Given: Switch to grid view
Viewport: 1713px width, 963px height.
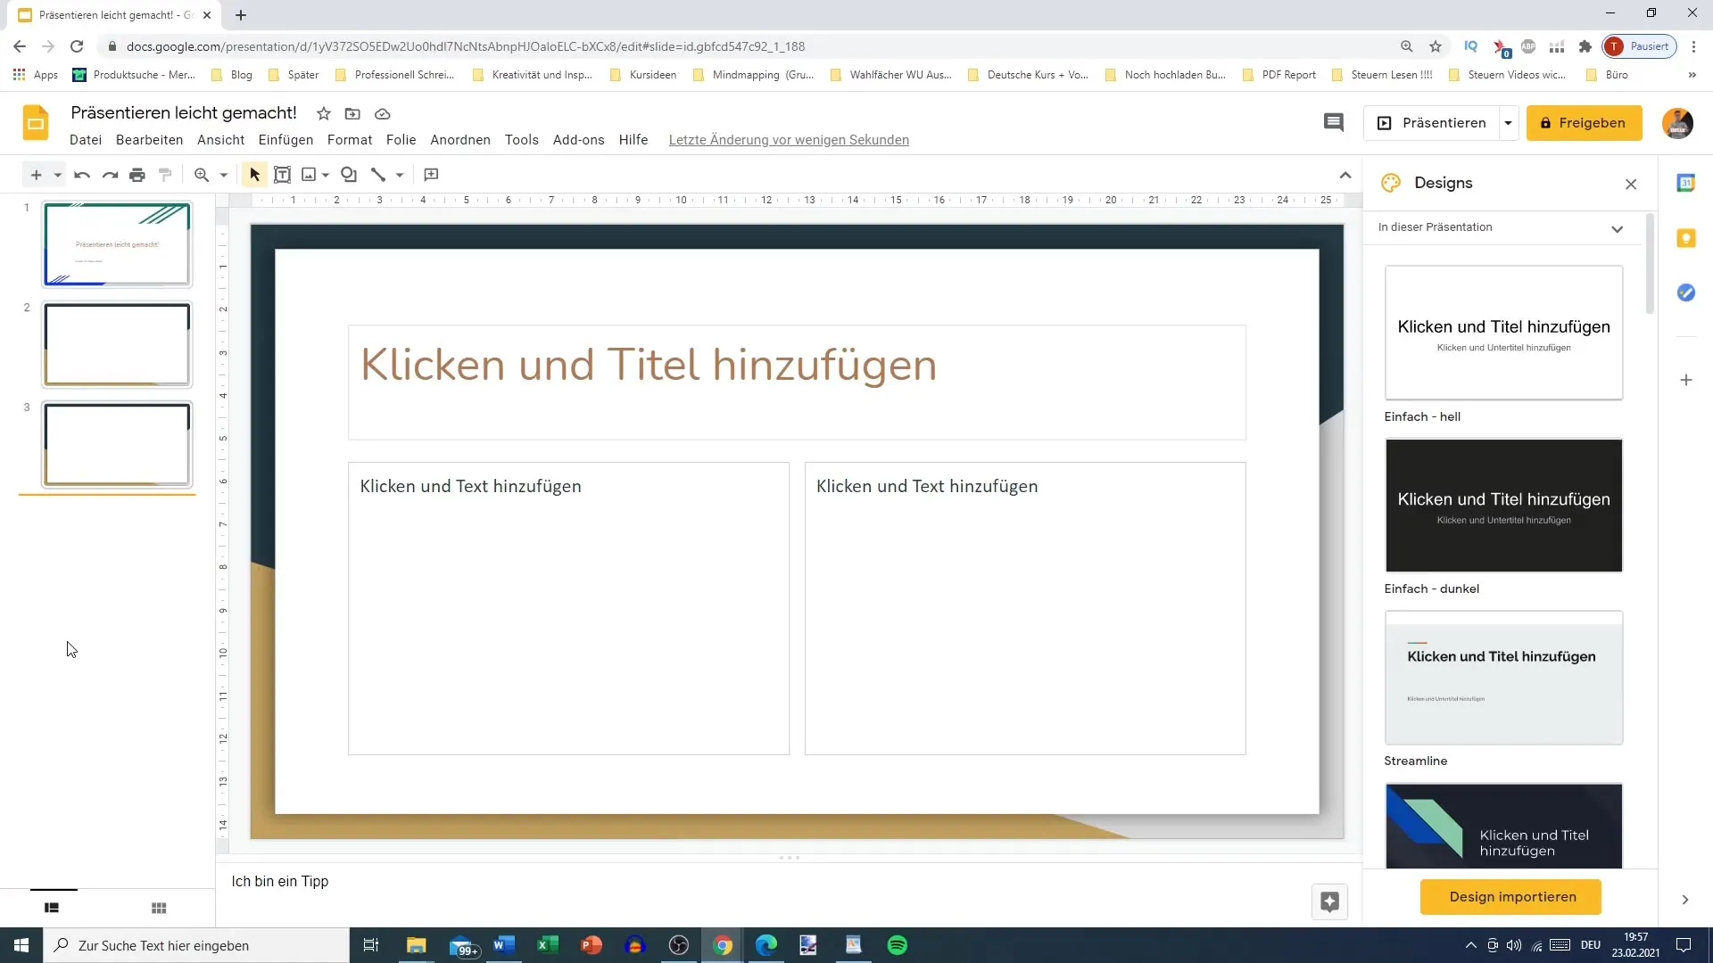Looking at the screenshot, I should click(159, 908).
